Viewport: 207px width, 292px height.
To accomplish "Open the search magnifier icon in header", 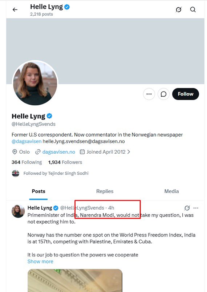I will point(193,9).
